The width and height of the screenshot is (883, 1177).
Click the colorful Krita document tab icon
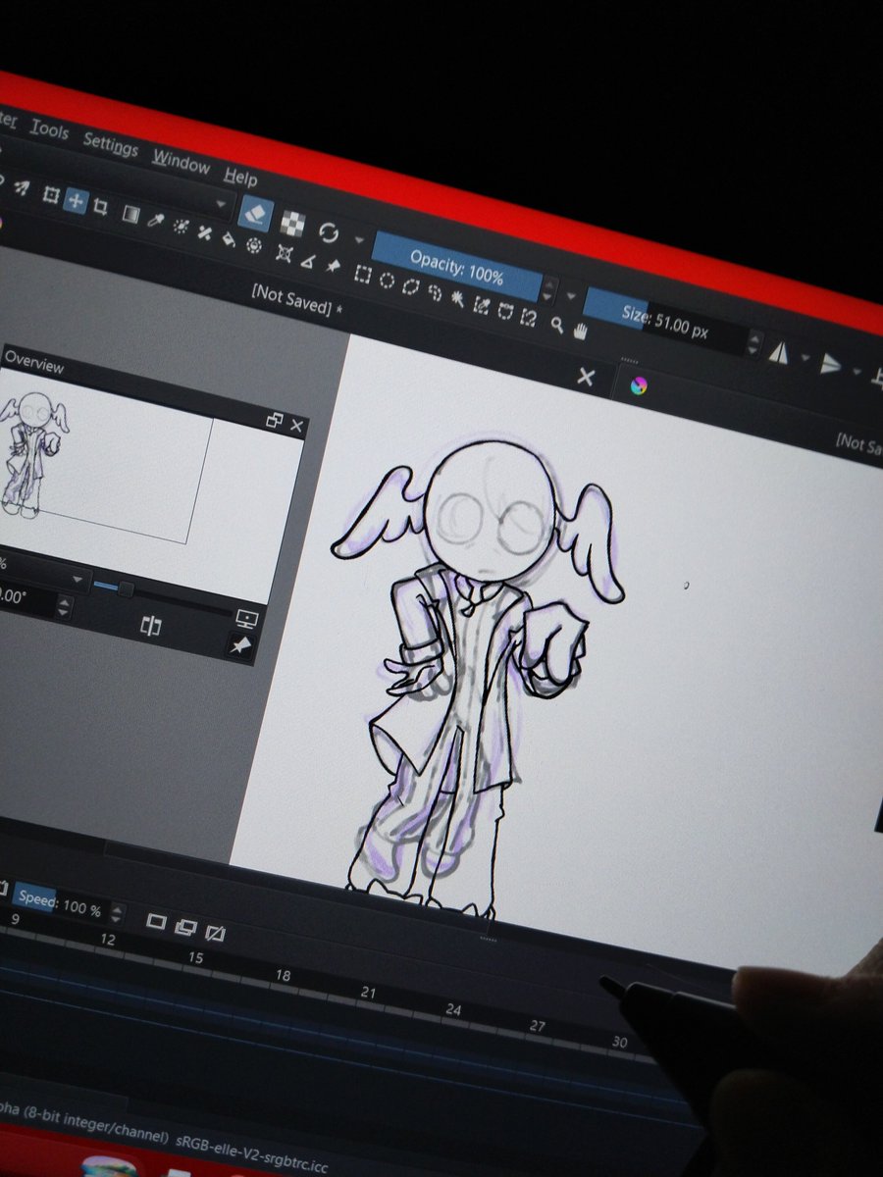click(640, 385)
